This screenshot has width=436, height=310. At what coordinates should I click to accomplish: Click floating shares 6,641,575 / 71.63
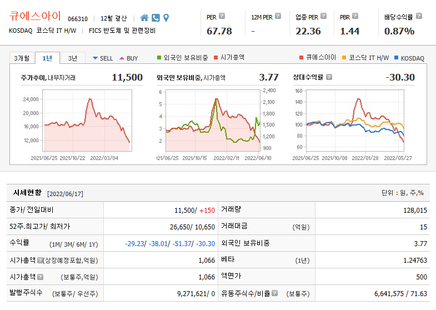[x=400, y=293]
